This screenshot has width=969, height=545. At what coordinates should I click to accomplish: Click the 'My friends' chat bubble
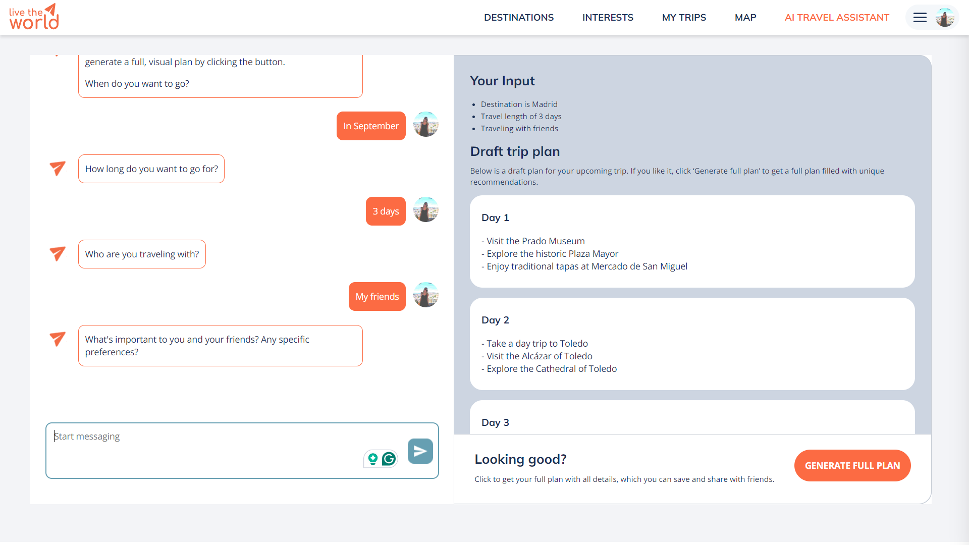pyautogui.click(x=376, y=297)
